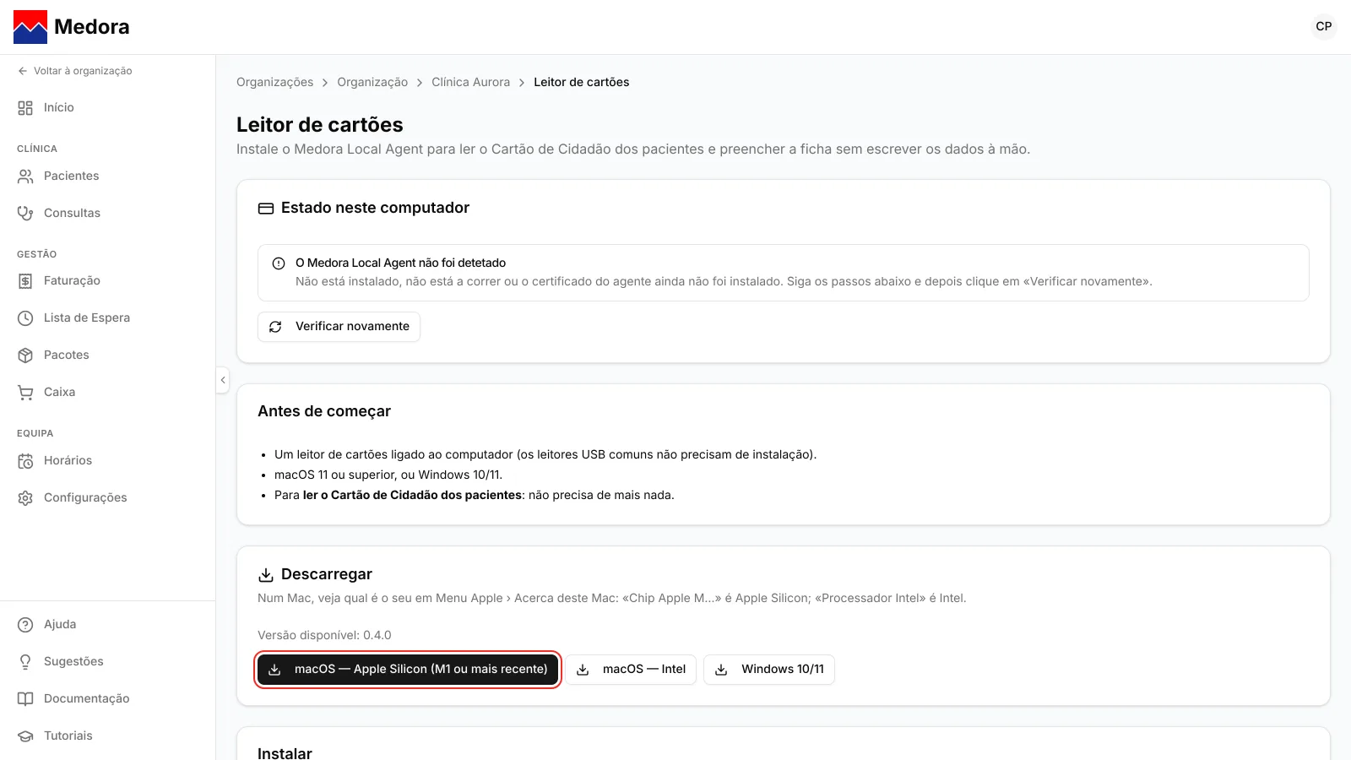Click the info icon in the agent alert
The image size is (1351, 760).
[x=279, y=263]
